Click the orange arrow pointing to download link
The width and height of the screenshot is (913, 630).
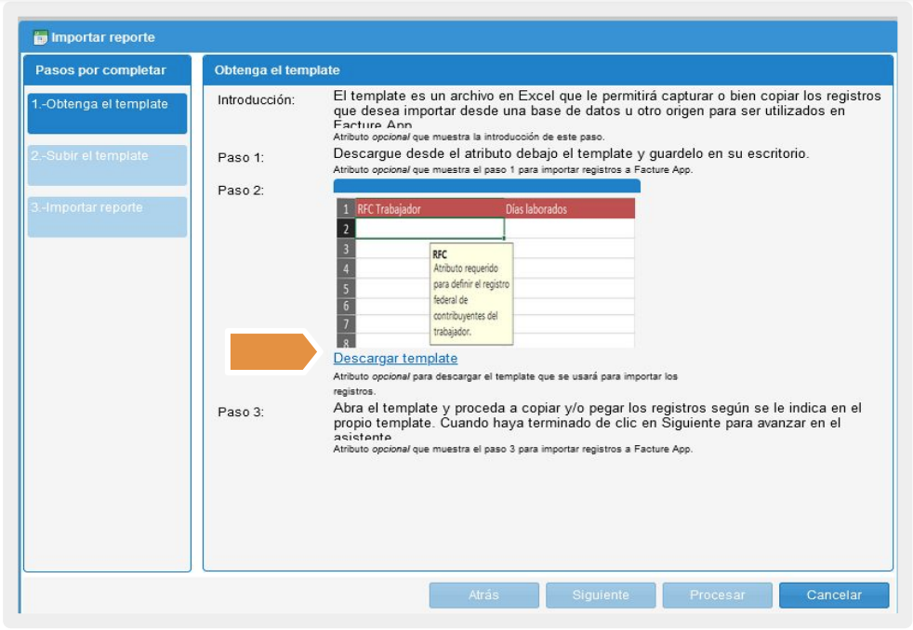(272, 352)
